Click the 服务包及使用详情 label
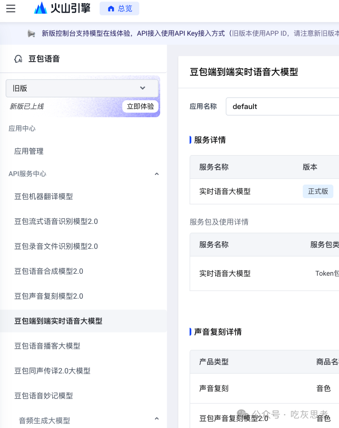Viewport: 339px width, 428px height. pyautogui.click(x=219, y=222)
